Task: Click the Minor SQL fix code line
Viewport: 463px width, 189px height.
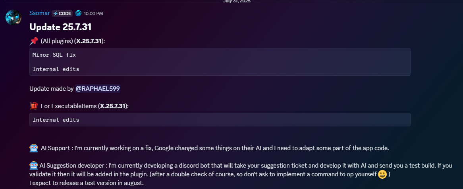Action: point(54,55)
